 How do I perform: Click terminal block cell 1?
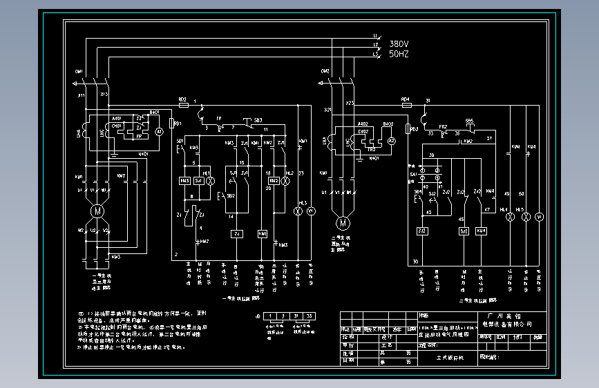coord(270,316)
